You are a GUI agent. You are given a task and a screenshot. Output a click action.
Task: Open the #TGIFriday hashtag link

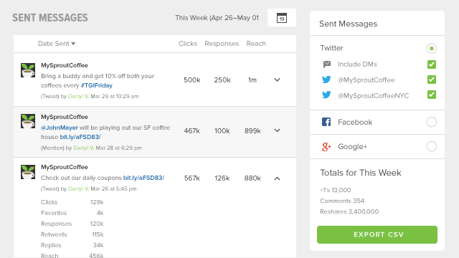tap(97, 85)
